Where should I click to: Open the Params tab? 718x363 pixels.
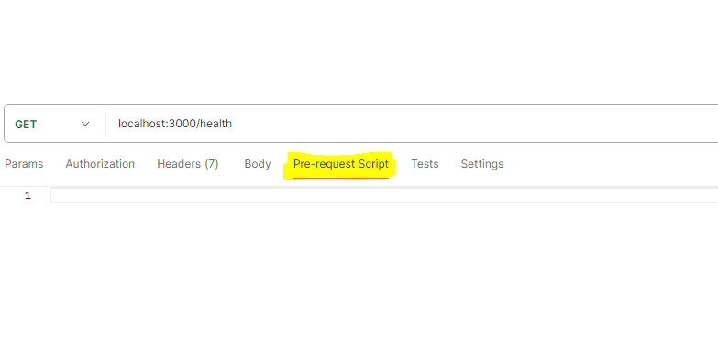pos(24,164)
